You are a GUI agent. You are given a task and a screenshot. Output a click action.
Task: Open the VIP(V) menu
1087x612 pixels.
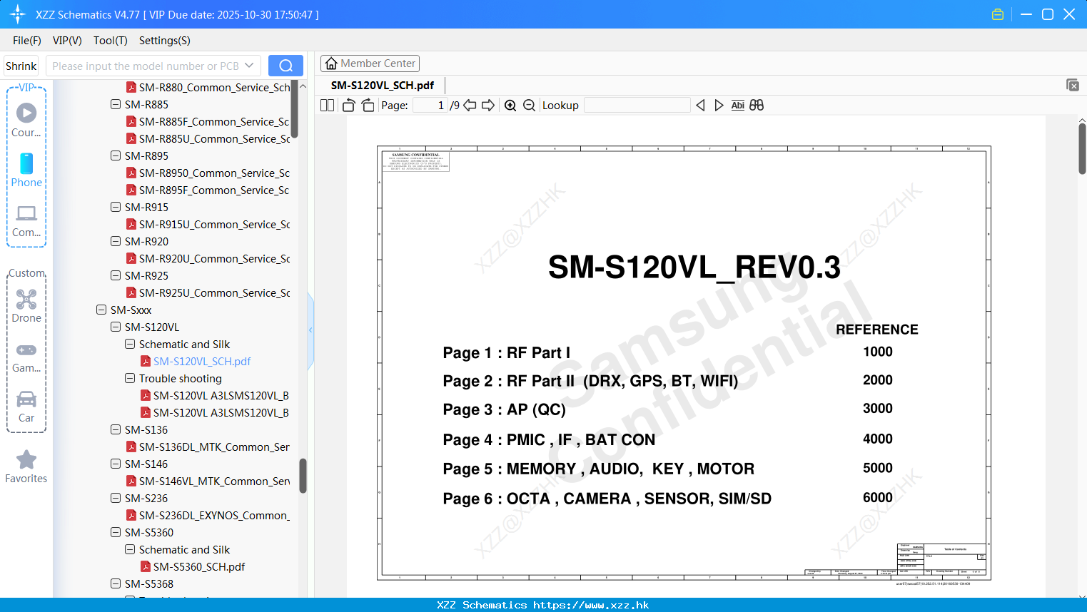67,41
